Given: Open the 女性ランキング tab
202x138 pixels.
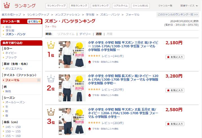Looking at the screenshot, I should point(100,6).
